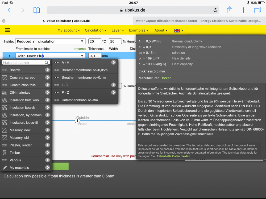Click the DIN materials icon
This screenshot has width=266, height=199.
tap(5, 93)
